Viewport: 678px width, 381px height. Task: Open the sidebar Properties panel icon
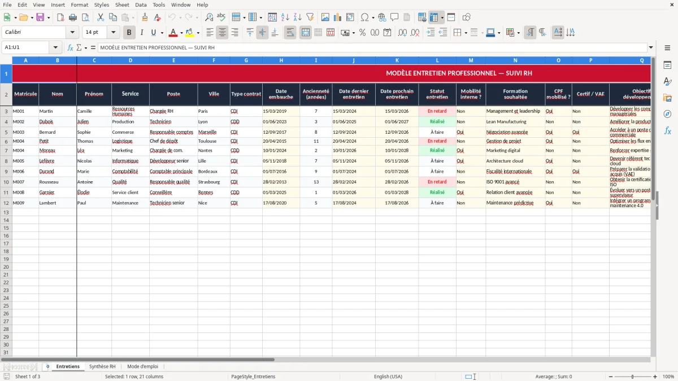pos(667,65)
